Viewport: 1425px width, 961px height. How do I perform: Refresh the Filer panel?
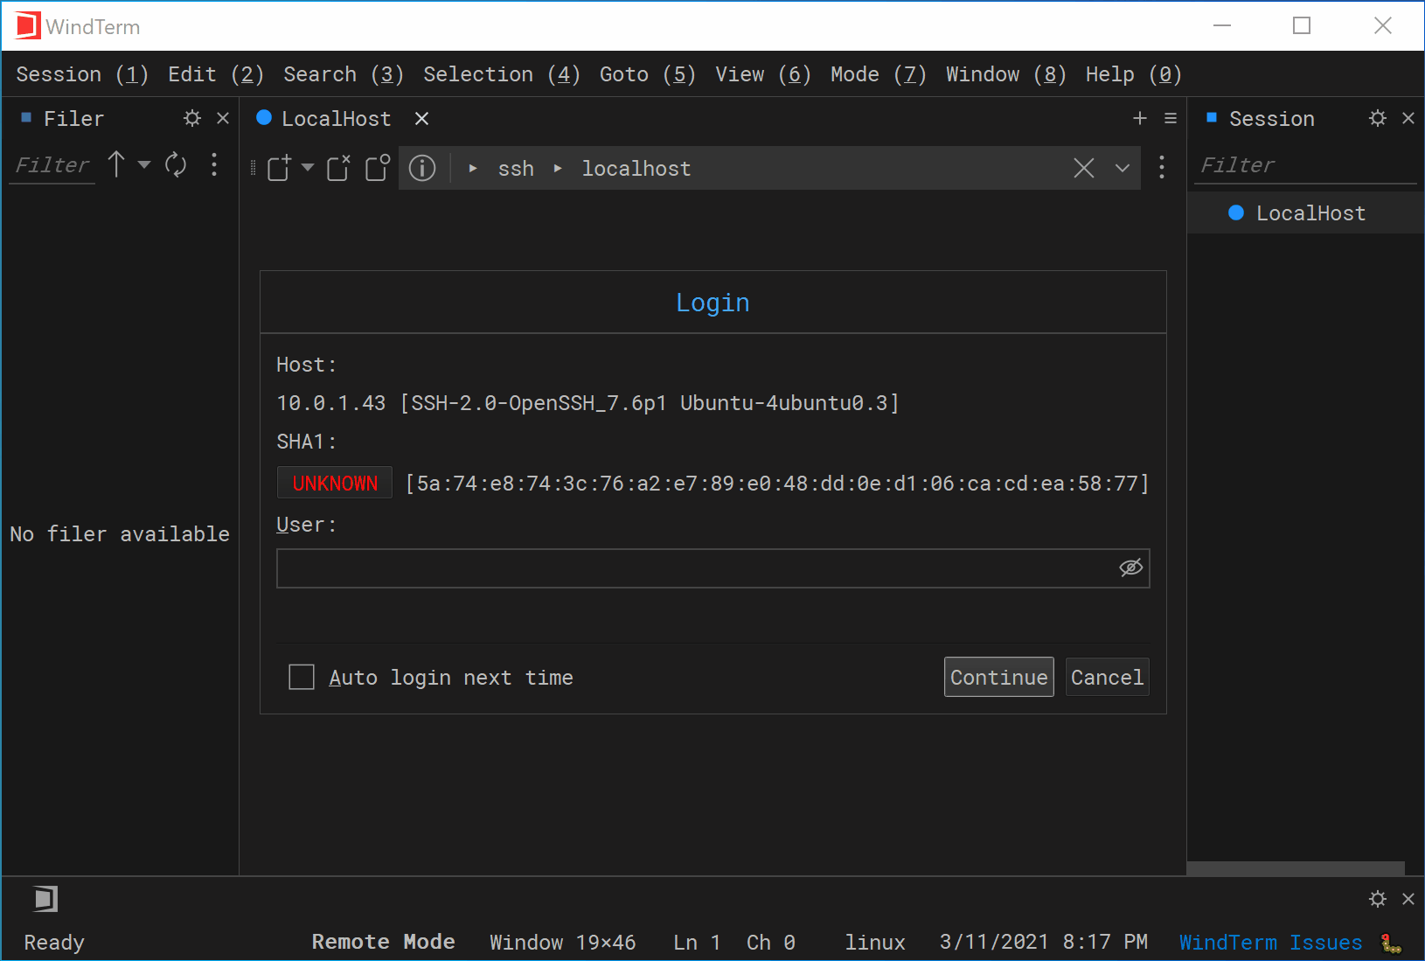[176, 164]
